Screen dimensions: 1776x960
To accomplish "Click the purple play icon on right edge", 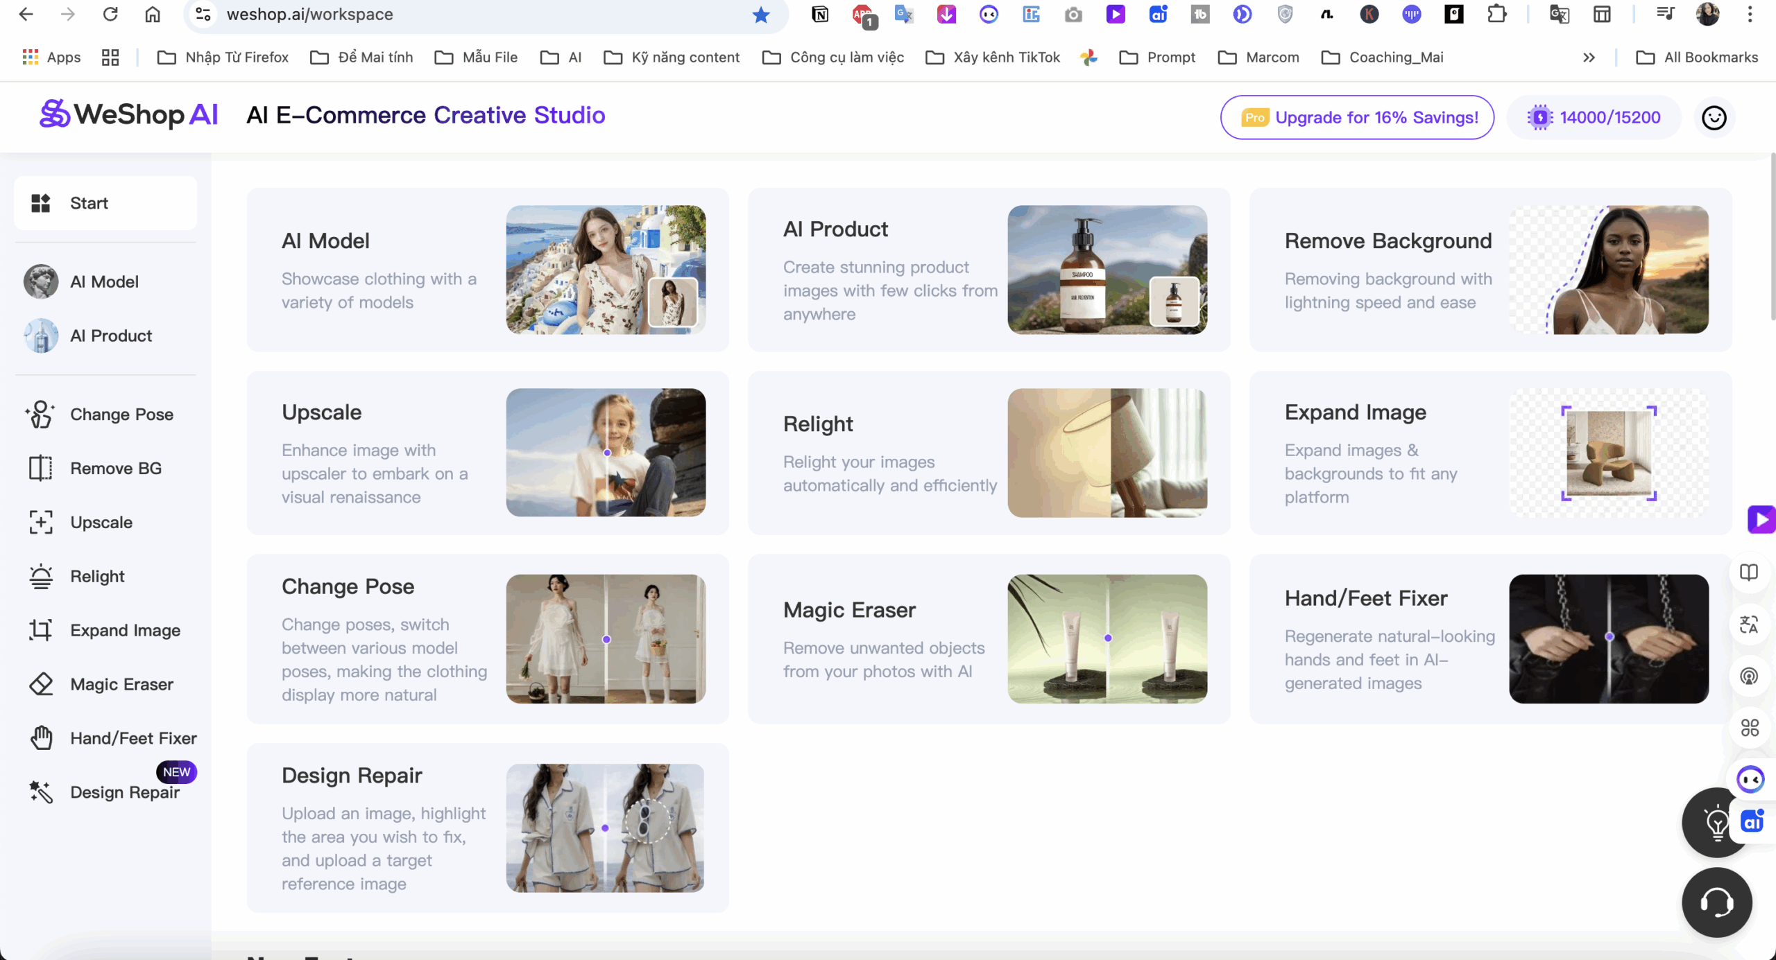I will pos(1761,519).
